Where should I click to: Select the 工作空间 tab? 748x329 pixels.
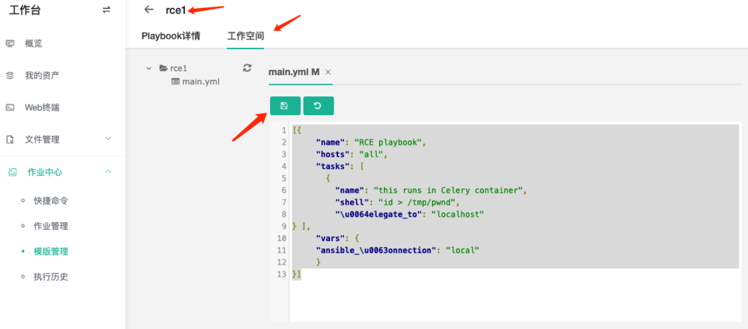pyautogui.click(x=245, y=36)
